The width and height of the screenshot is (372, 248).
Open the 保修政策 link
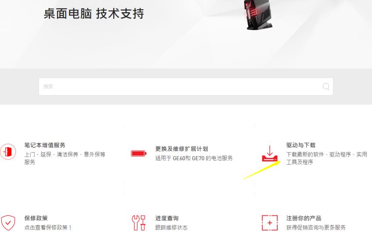pyautogui.click(x=36, y=218)
